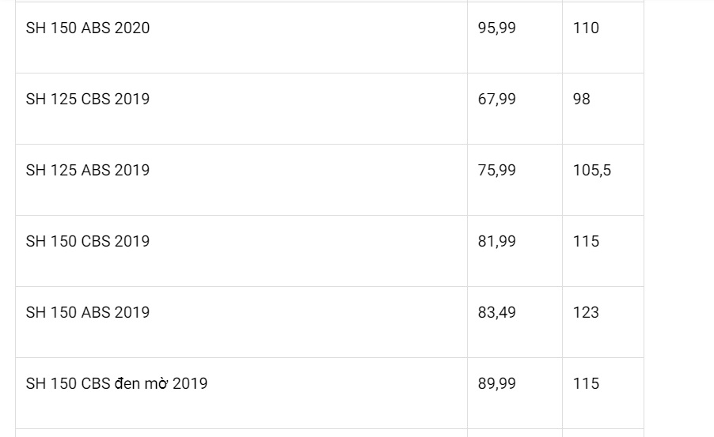714x437 pixels.
Task: Click the 83,49 price cell
Action: [x=496, y=313]
